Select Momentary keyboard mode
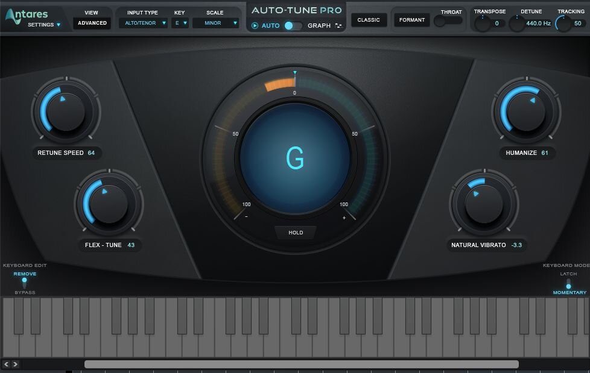Screen dimensions: 590x373 point(569,292)
